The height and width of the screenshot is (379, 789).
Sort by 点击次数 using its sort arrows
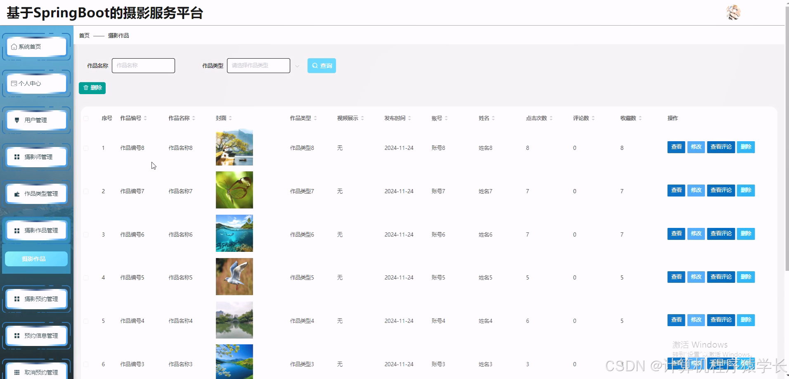[x=552, y=118]
